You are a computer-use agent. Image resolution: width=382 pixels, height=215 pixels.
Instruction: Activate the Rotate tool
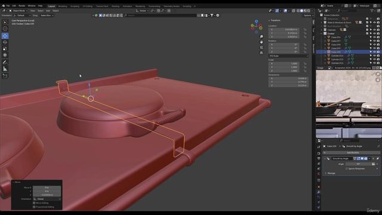pyautogui.click(x=5, y=42)
